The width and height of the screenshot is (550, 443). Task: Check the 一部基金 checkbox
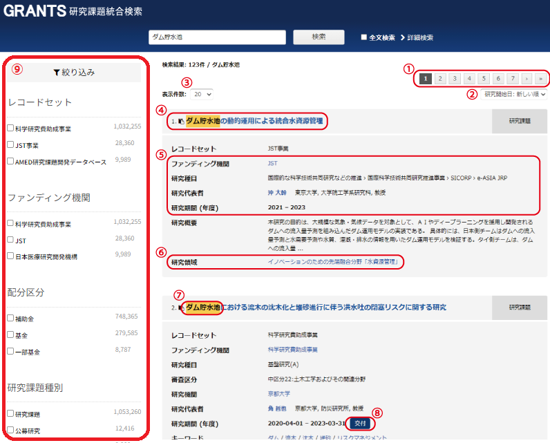pyautogui.click(x=10, y=351)
